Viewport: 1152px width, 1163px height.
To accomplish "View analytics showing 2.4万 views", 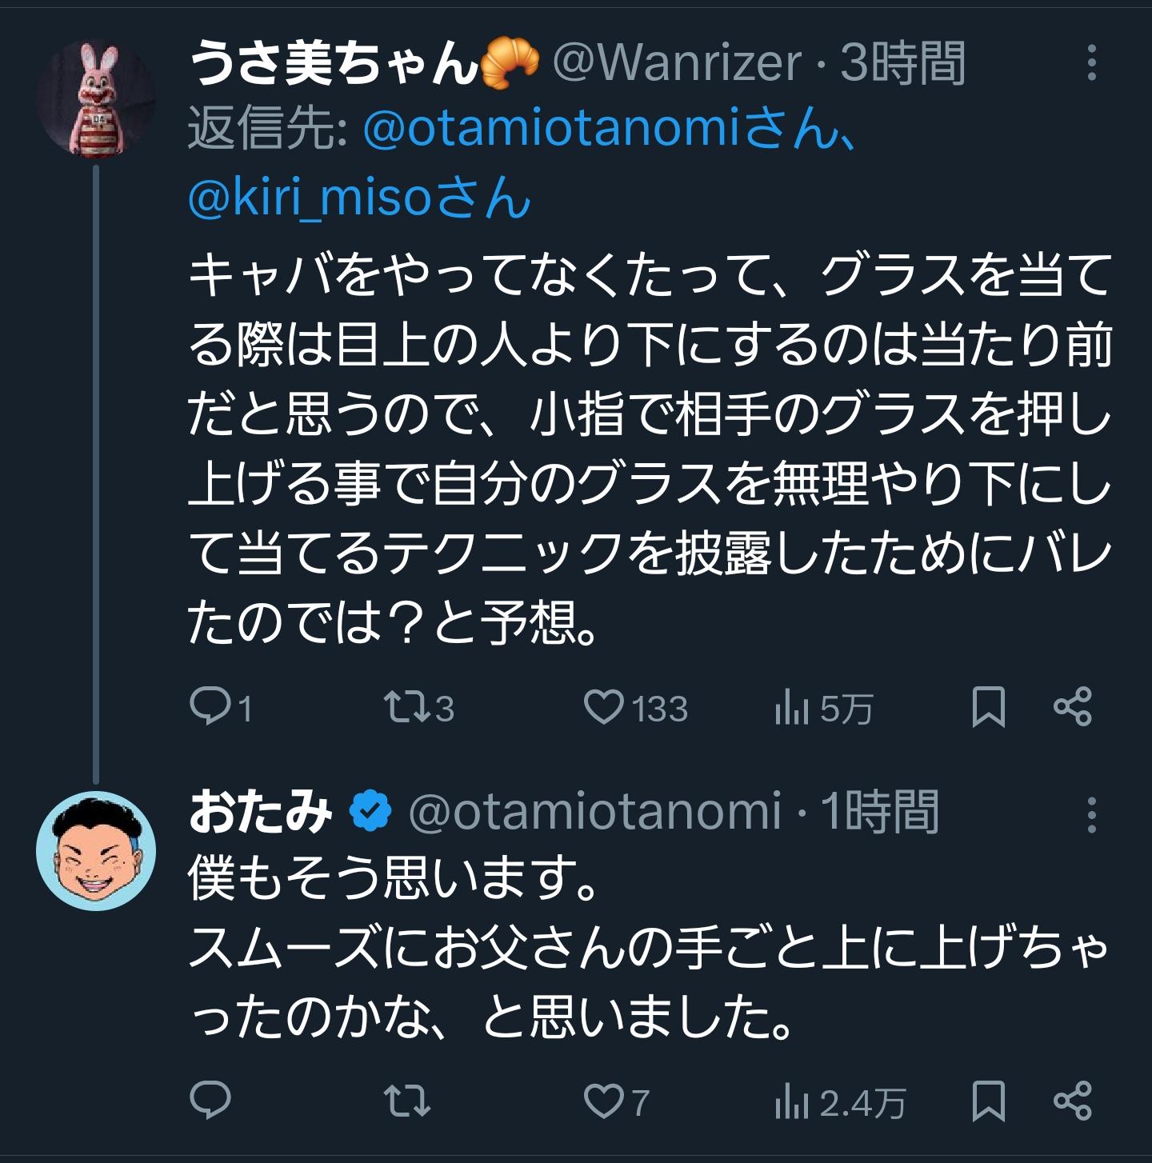I will click(792, 1102).
